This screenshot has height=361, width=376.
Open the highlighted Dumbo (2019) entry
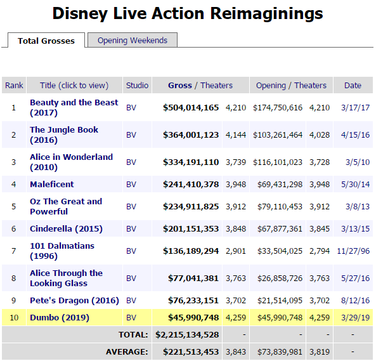pyautogui.click(x=60, y=317)
